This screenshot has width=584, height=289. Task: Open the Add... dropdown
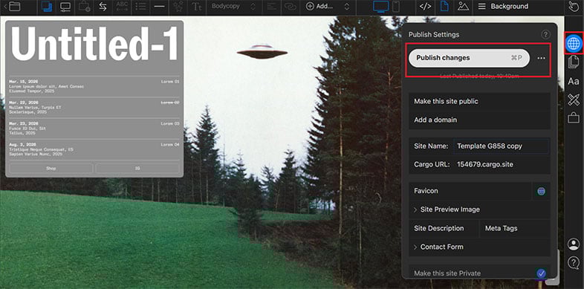pyautogui.click(x=328, y=7)
